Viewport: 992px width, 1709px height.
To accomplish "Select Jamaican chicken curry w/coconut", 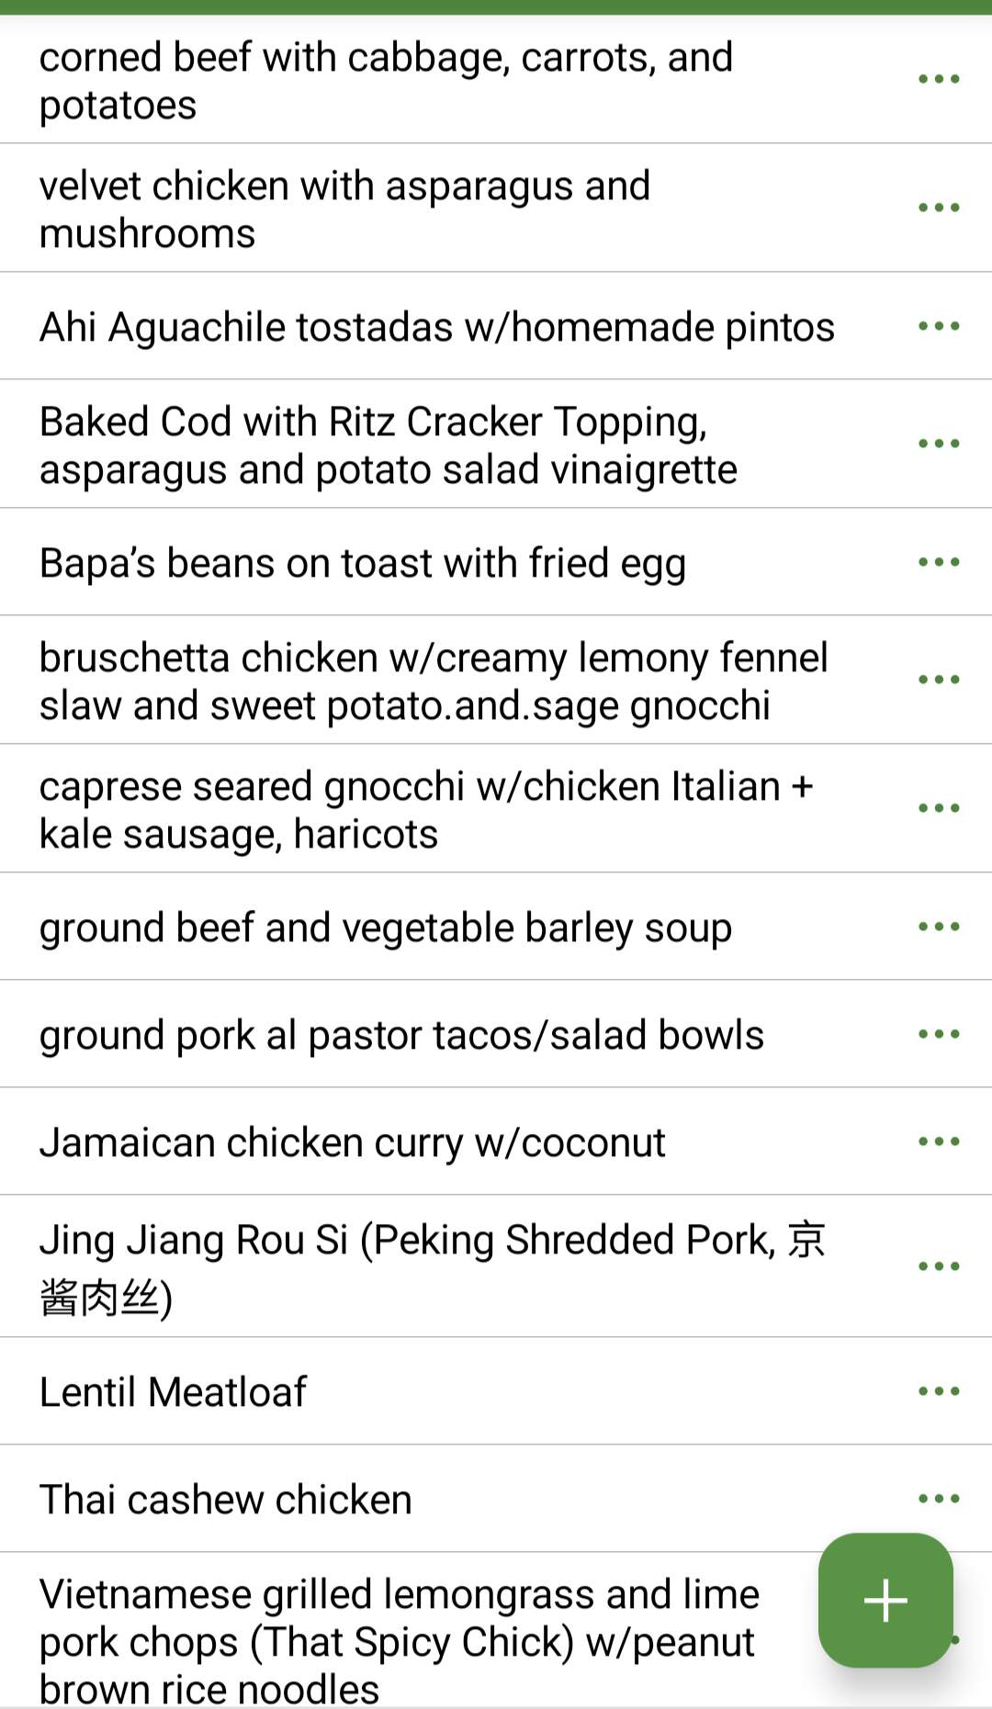I will tap(353, 1143).
